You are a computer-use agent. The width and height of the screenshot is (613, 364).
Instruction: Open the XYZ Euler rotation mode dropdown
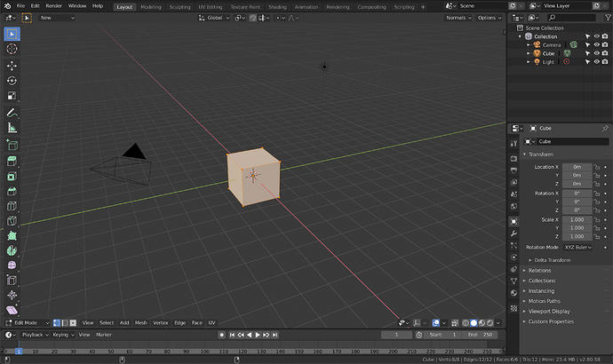point(577,247)
